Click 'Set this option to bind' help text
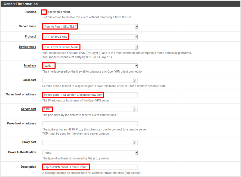Screen dimensions: 241x177 pyautogui.click(x=104, y=86)
